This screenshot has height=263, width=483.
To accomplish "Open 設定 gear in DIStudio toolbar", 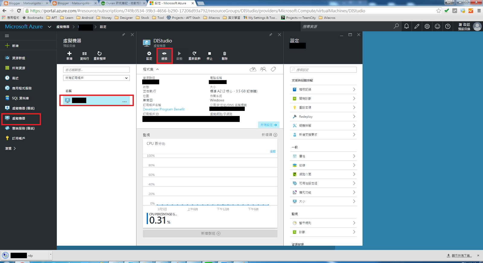I will coord(149,55).
